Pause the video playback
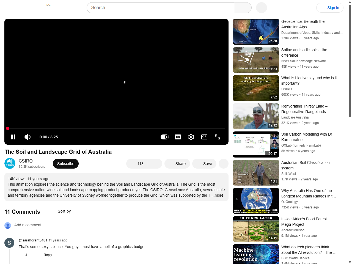This screenshot has height=264, width=352. click(x=13, y=137)
